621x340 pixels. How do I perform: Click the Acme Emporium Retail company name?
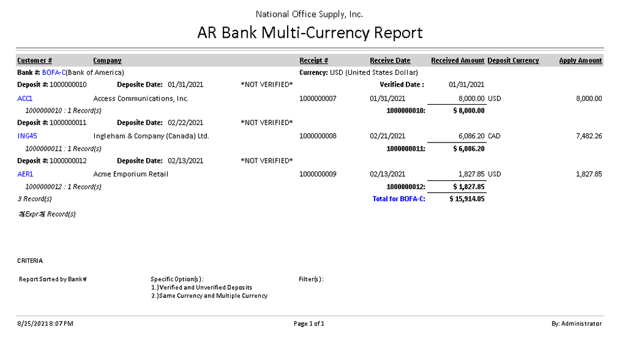[x=131, y=174]
